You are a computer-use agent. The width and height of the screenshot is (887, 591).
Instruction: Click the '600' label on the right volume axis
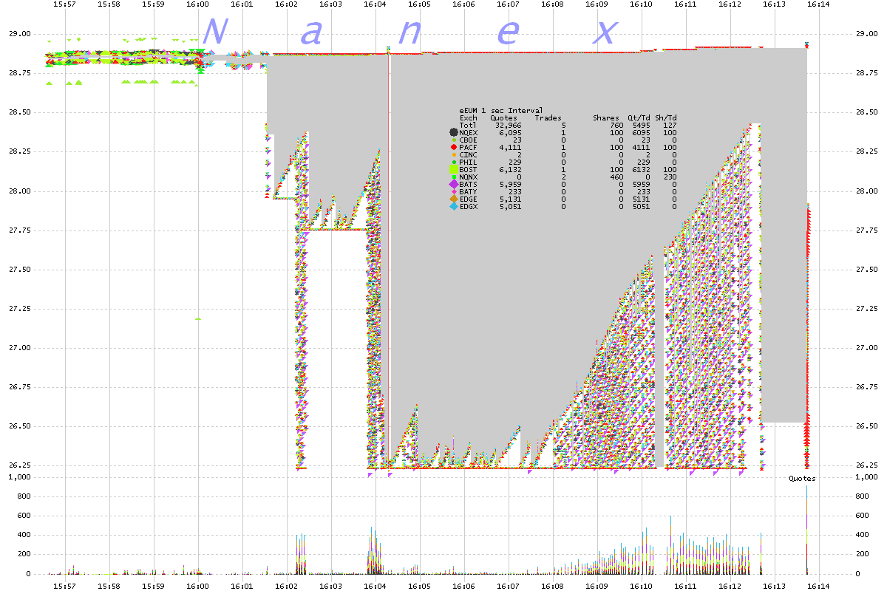(x=861, y=516)
